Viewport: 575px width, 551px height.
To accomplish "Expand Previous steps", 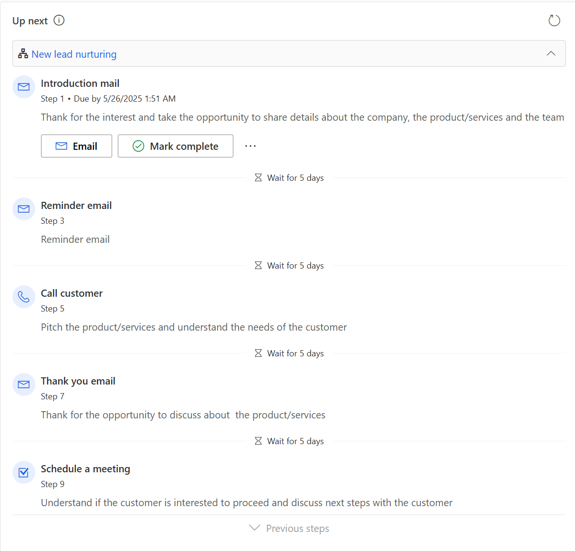I will tap(289, 528).
